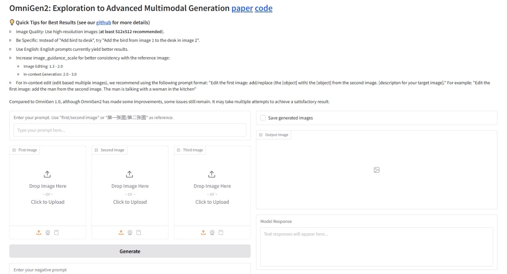Click the Second Image upload area
507x274 pixels.
[130, 188]
